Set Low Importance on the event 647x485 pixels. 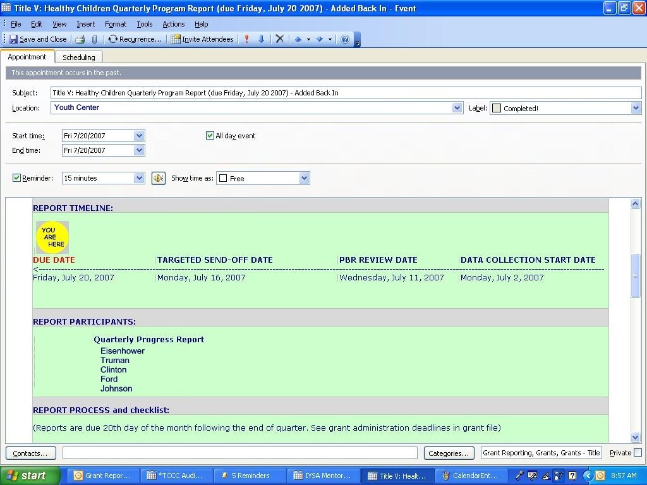[260, 39]
